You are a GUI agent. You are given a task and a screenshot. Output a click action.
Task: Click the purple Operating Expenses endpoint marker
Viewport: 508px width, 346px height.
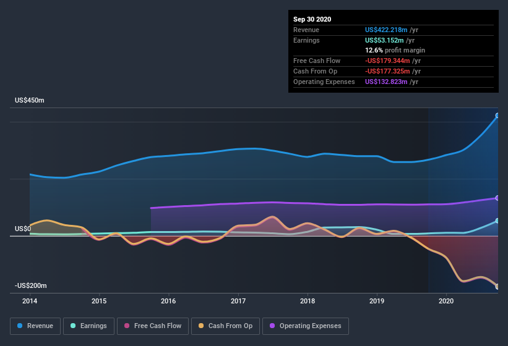click(497, 198)
